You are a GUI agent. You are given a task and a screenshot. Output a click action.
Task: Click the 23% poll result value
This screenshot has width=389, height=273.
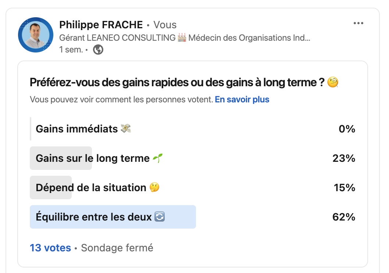click(x=343, y=158)
